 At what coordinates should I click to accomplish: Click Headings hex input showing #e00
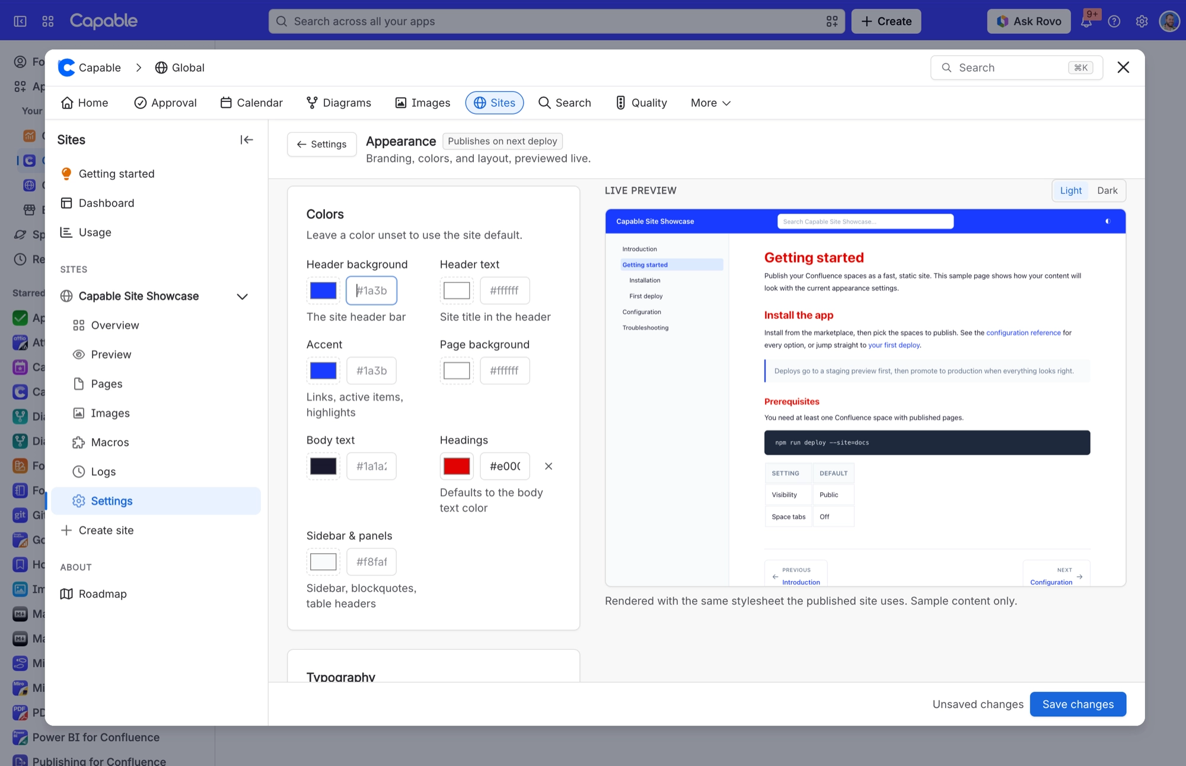click(505, 466)
